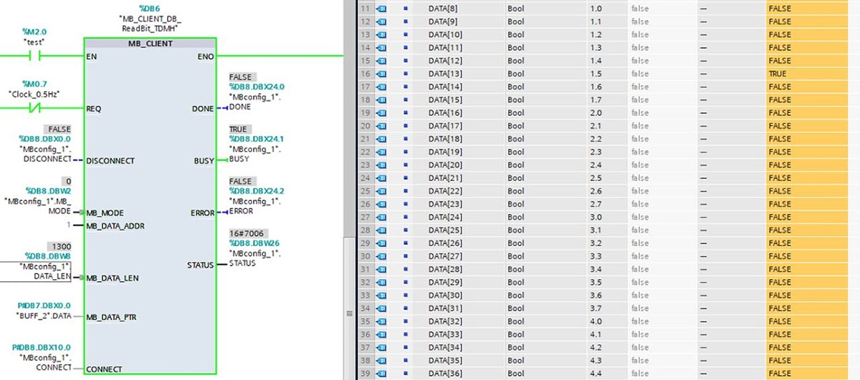The width and height of the screenshot is (860, 380).
Task: Select the MB_DATA_PTR input pin
Action: [x=112, y=317]
